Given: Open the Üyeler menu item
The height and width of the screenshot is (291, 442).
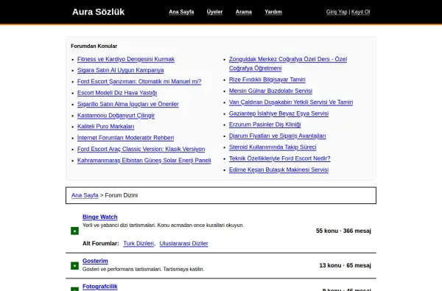Looking at the screenshot, I should pyautogui.click(x=214, y=12).
